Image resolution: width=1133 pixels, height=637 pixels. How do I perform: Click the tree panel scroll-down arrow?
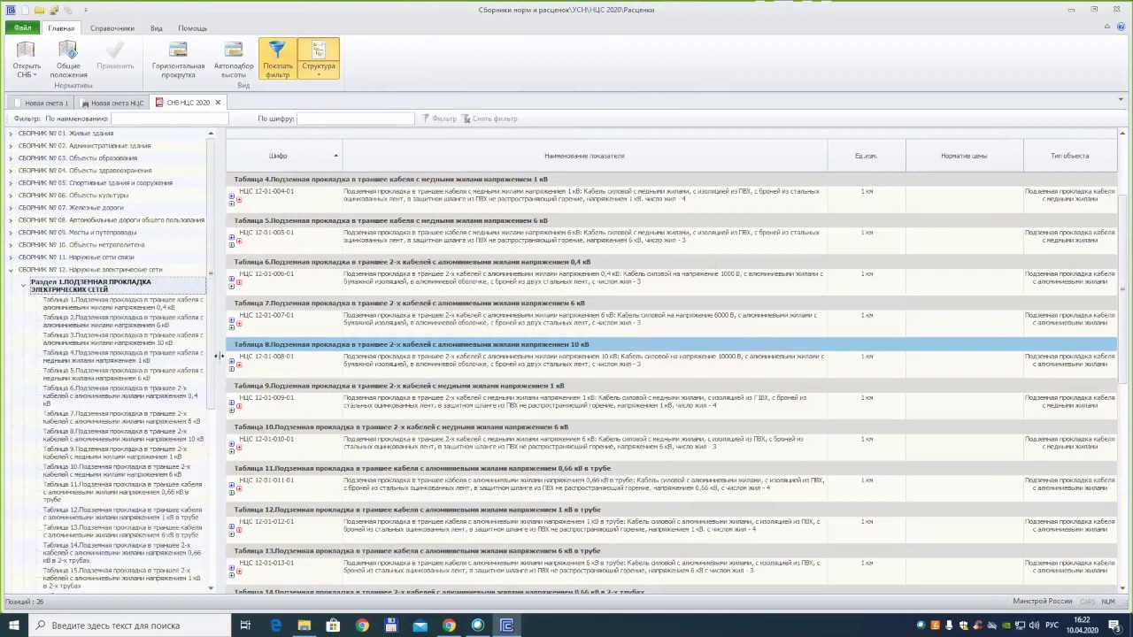coord(211,588)
